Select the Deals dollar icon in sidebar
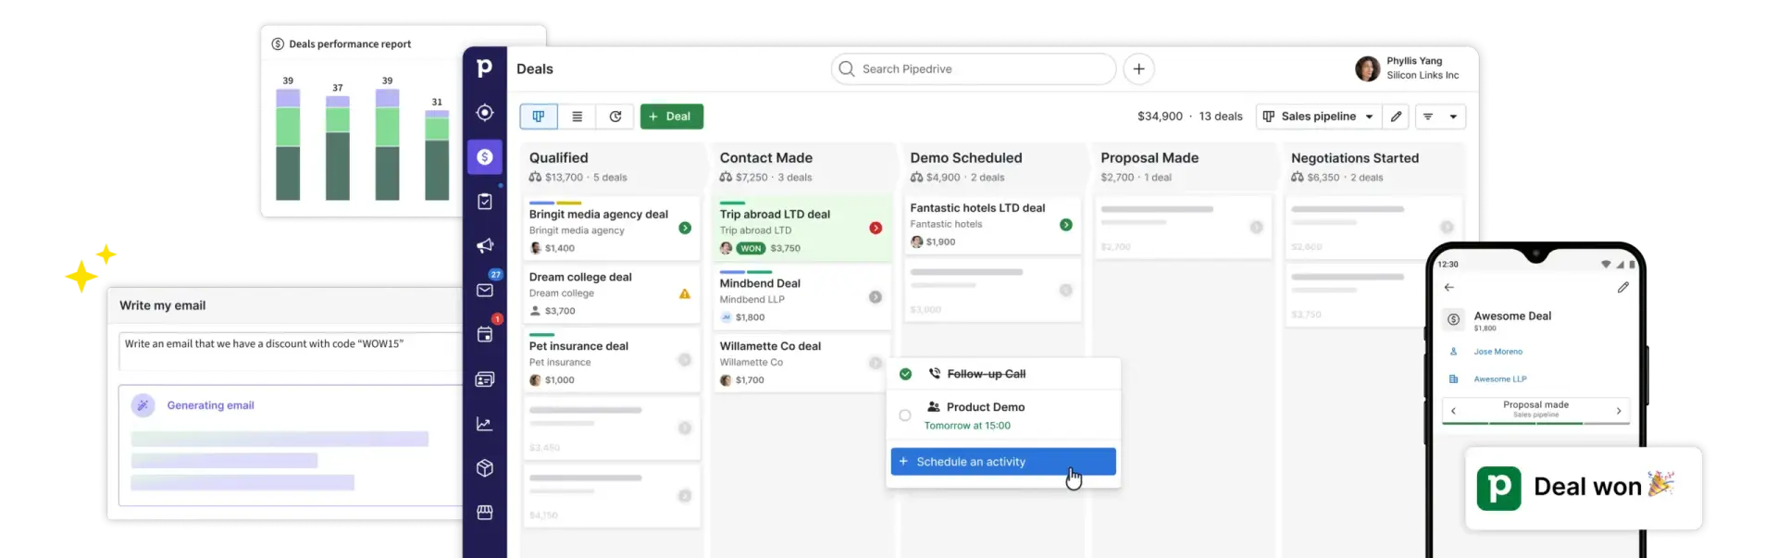 (484, 157)
